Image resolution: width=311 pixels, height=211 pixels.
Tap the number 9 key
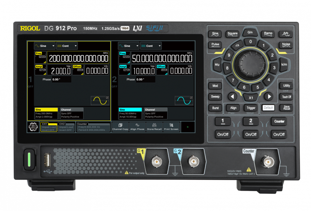point(229,55)
